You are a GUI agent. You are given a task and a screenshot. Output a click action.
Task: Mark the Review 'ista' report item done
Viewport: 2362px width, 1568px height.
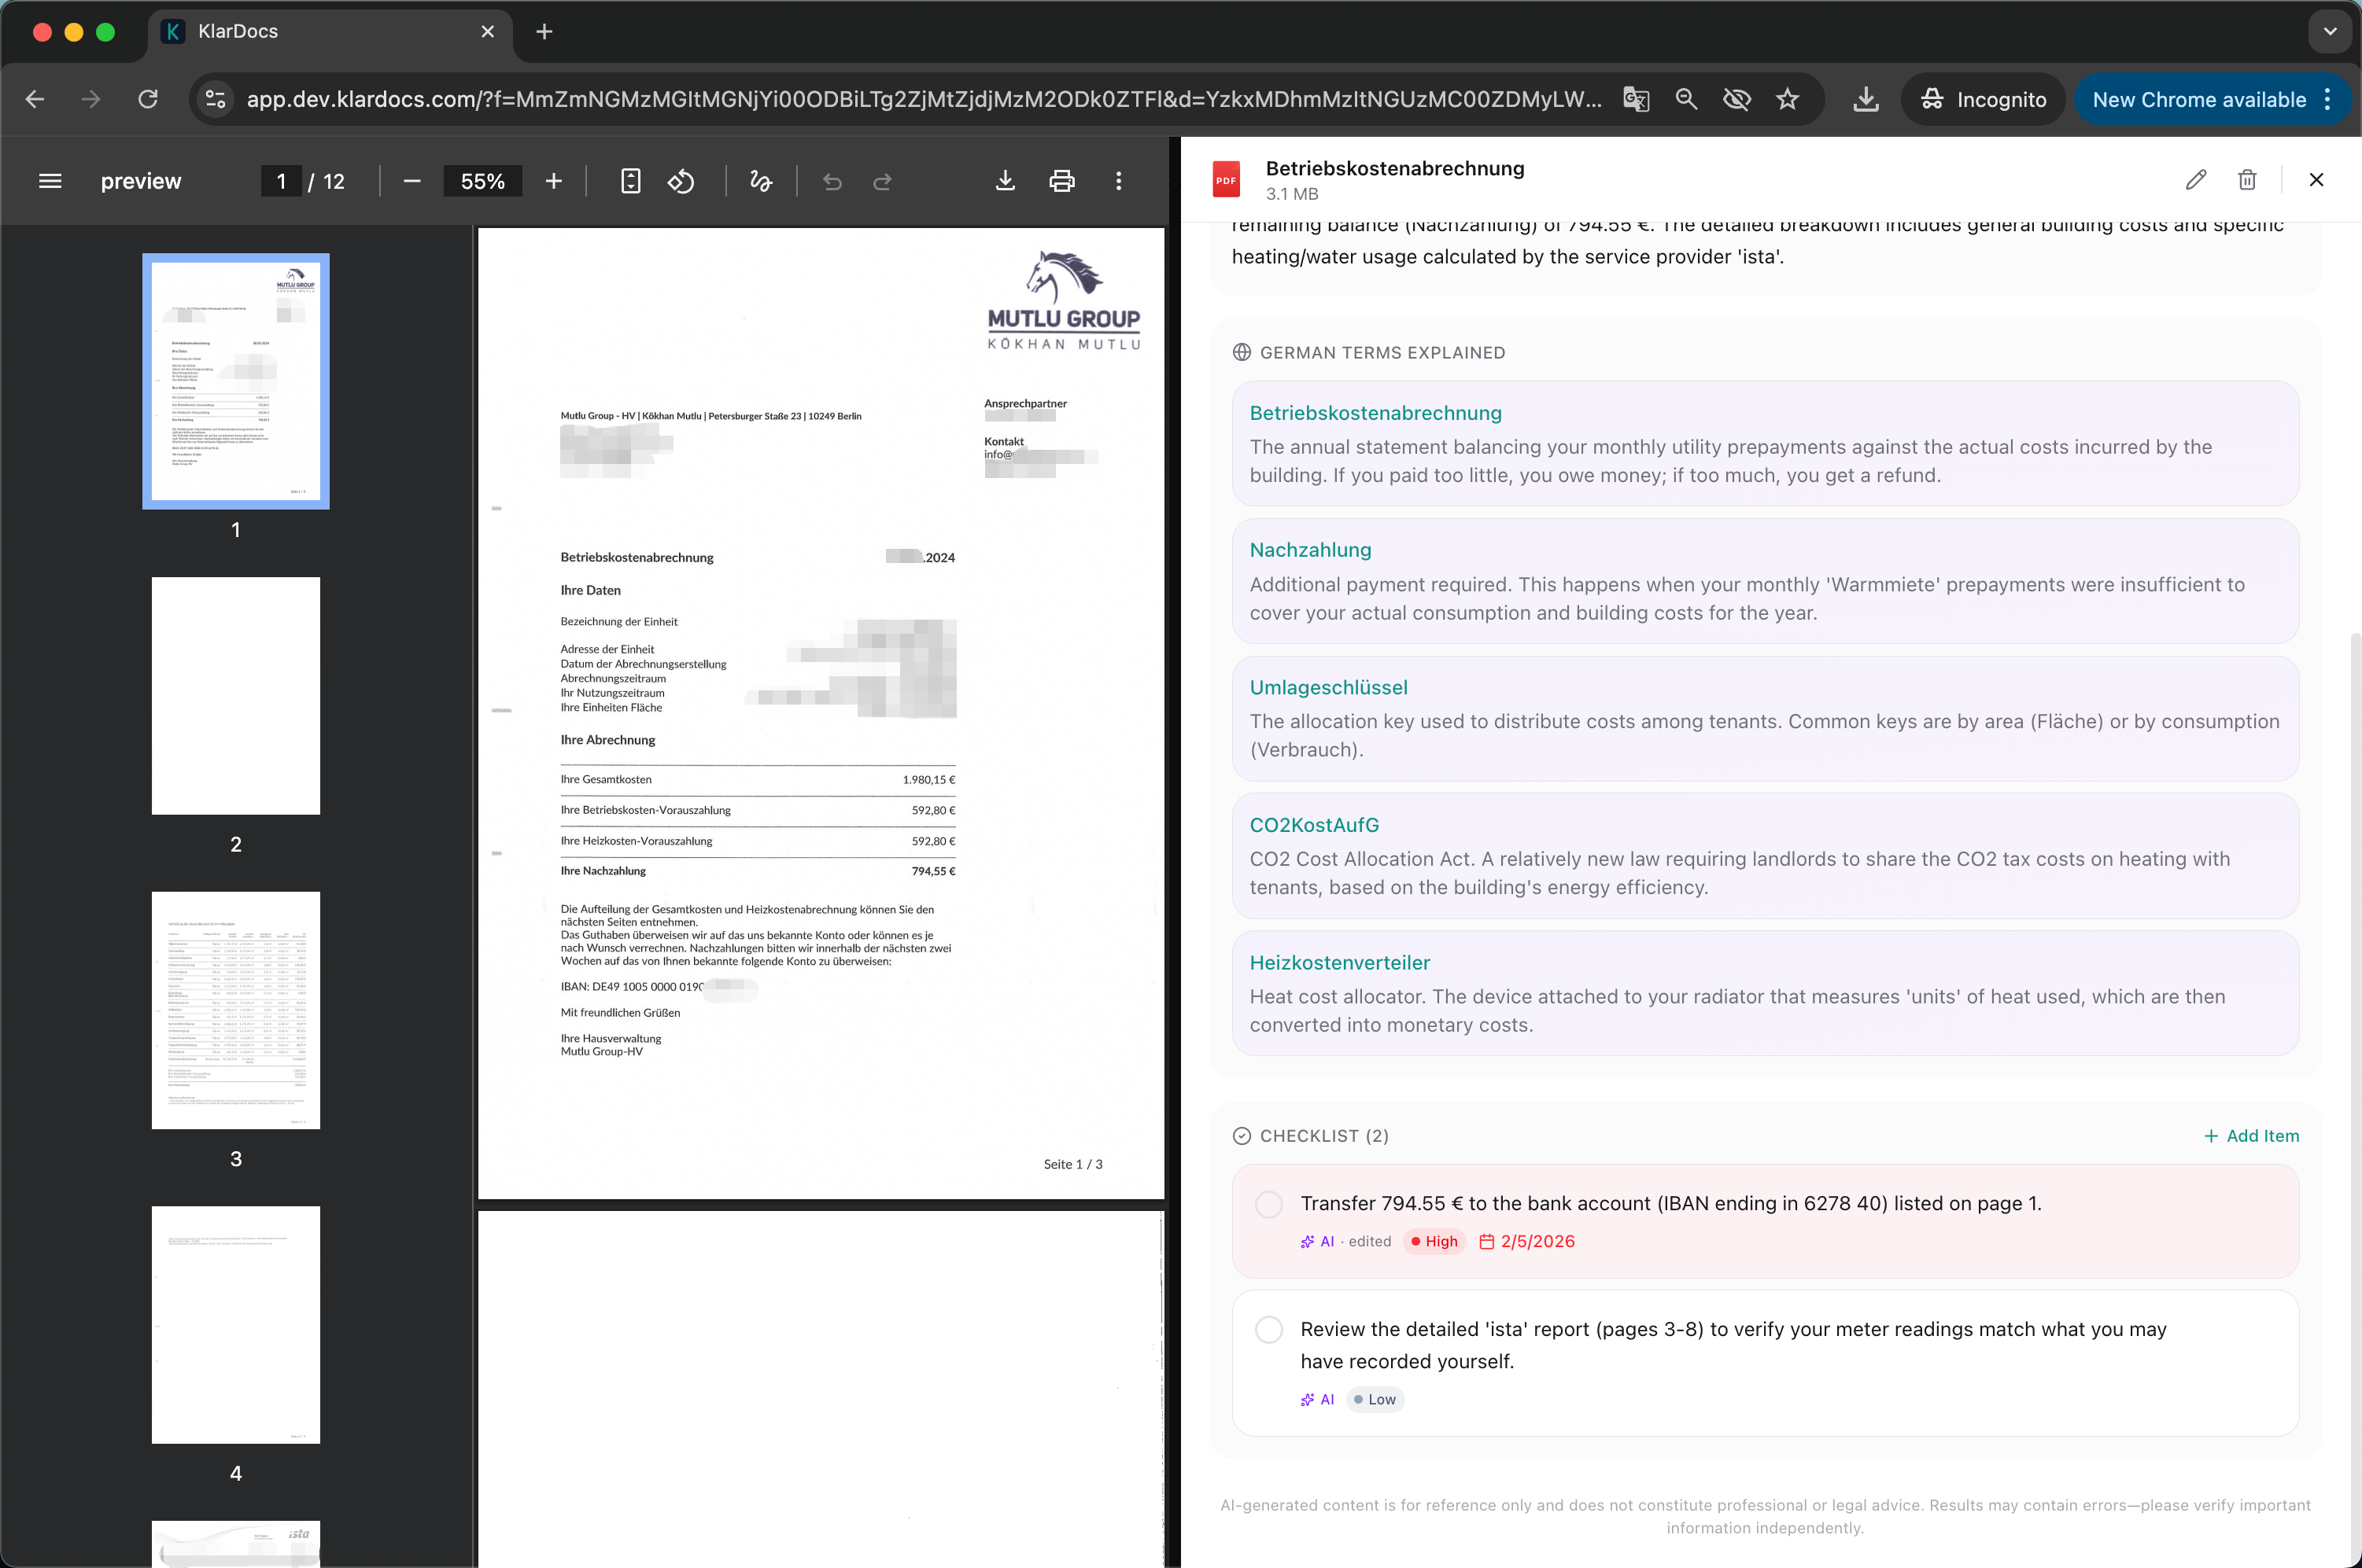pos(1268,1330)
